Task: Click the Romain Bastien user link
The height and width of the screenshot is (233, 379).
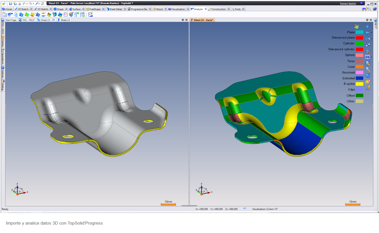Action: (x=348, y=4)
